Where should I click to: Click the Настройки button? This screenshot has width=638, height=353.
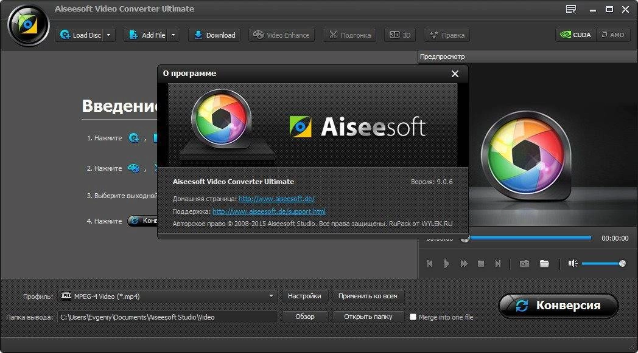click(x=304, y=296)
